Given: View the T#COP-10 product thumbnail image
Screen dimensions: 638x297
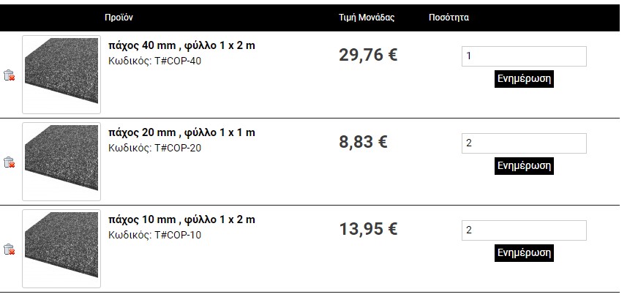Looking at the screenshot, I should coord(61,249).
